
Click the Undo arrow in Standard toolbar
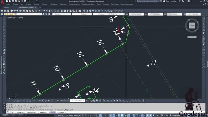pyautogui.click(x=39, y=11)
